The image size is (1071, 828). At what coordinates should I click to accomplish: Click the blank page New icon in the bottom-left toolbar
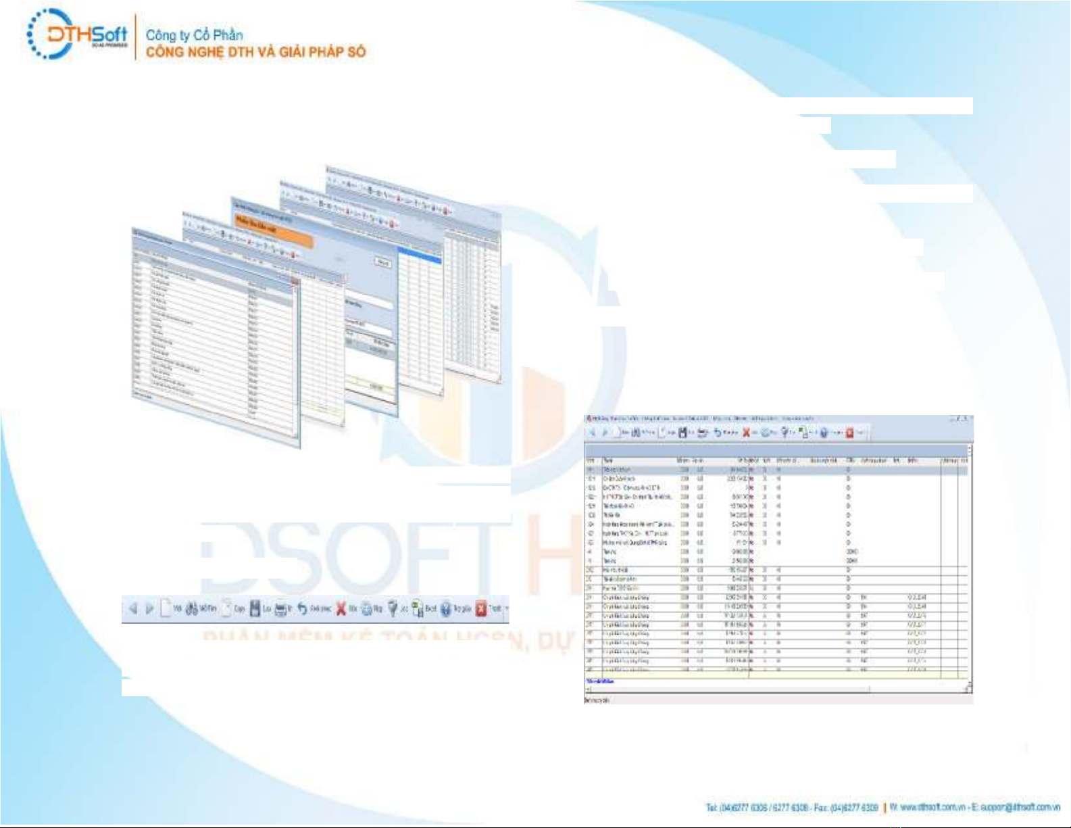pyautogui.click(x=166, y=609)
